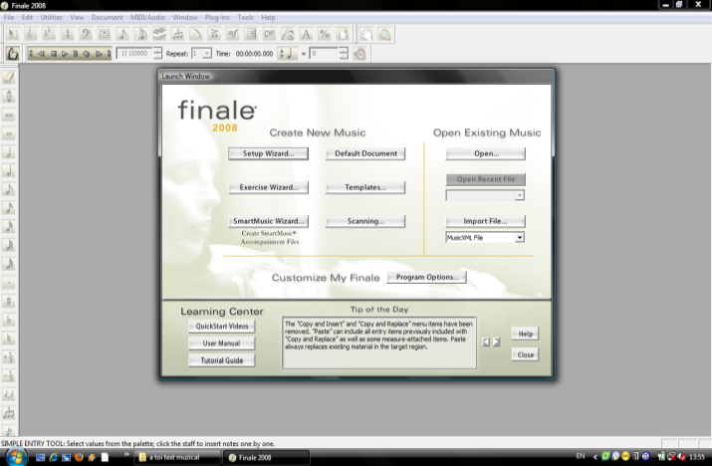Select the Simple Entry eighth-note tool

pyautogui.click(x=122, y=34)
